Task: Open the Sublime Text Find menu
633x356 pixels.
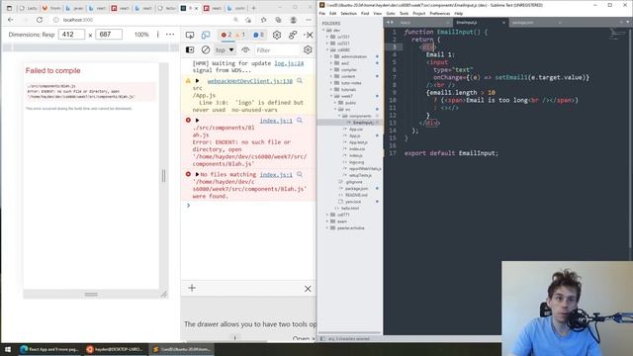Action: click(x=365, y=13)
